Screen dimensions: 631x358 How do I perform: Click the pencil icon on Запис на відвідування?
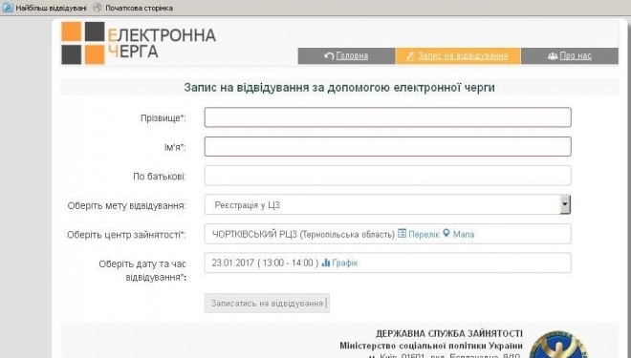410,56
